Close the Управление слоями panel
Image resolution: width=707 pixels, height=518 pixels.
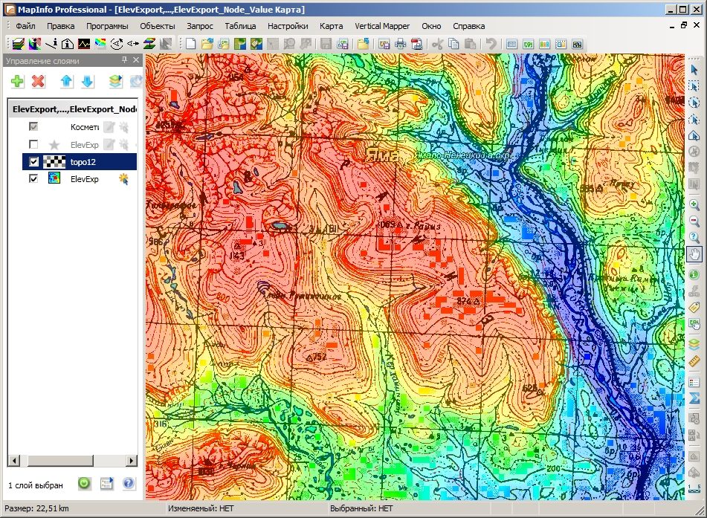tap(136, 60)
